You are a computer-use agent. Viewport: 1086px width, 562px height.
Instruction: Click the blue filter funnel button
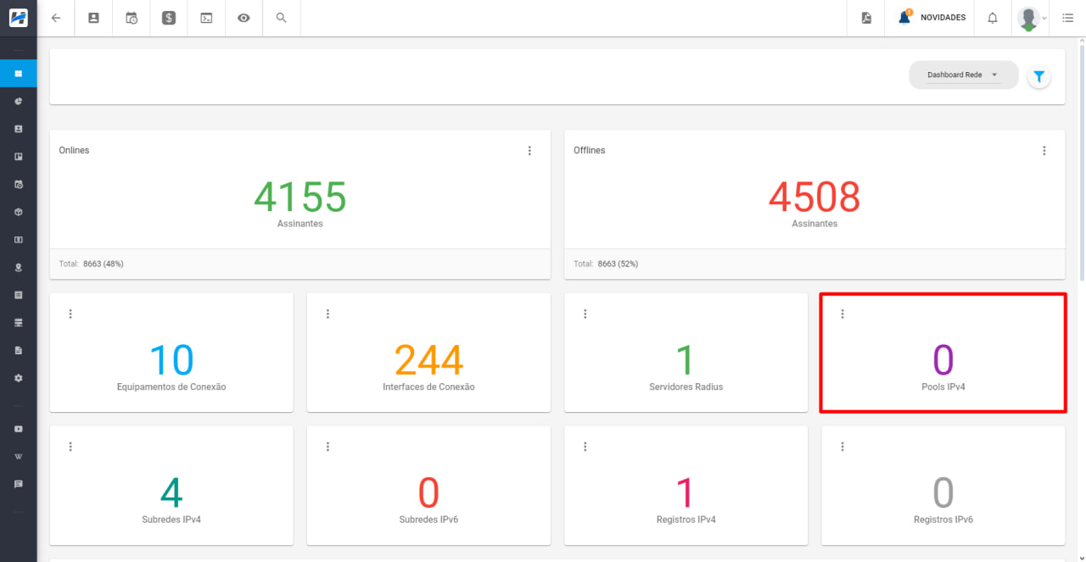tap(1038, 76)
